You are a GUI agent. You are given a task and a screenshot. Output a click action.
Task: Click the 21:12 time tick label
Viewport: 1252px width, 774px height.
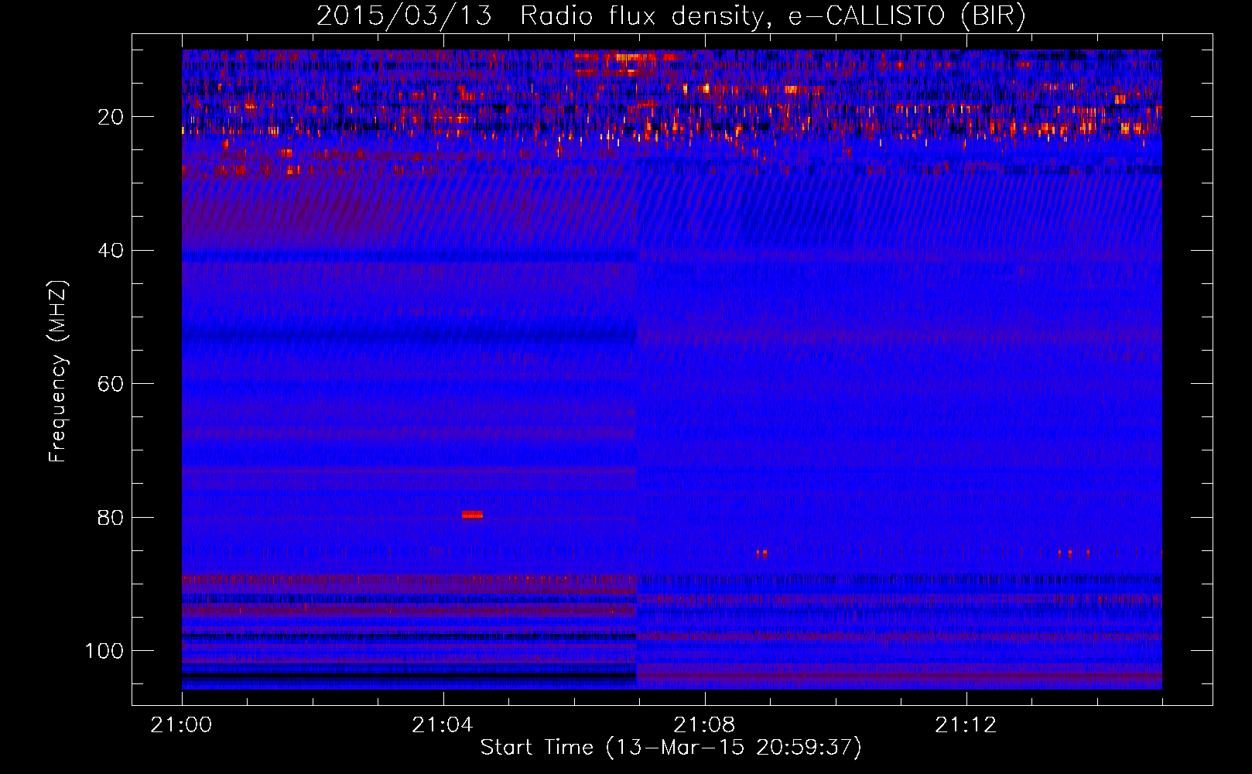pyautogui.click(x=966, y=725)
